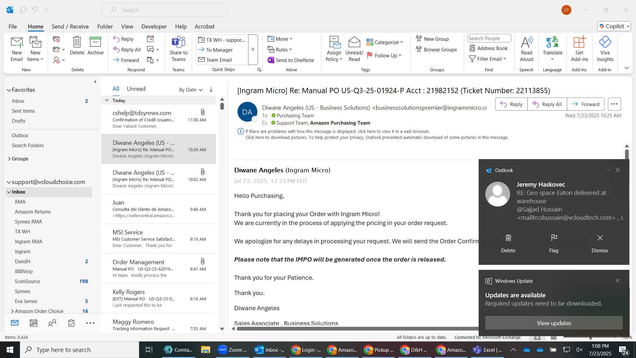Click Dismiss in Outlook notification

point(600,243)
